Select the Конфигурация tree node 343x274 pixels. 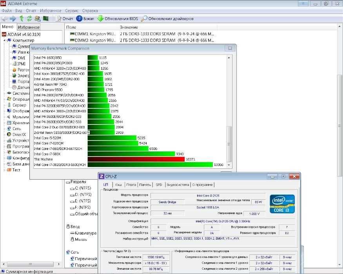[x=18, y=158]
